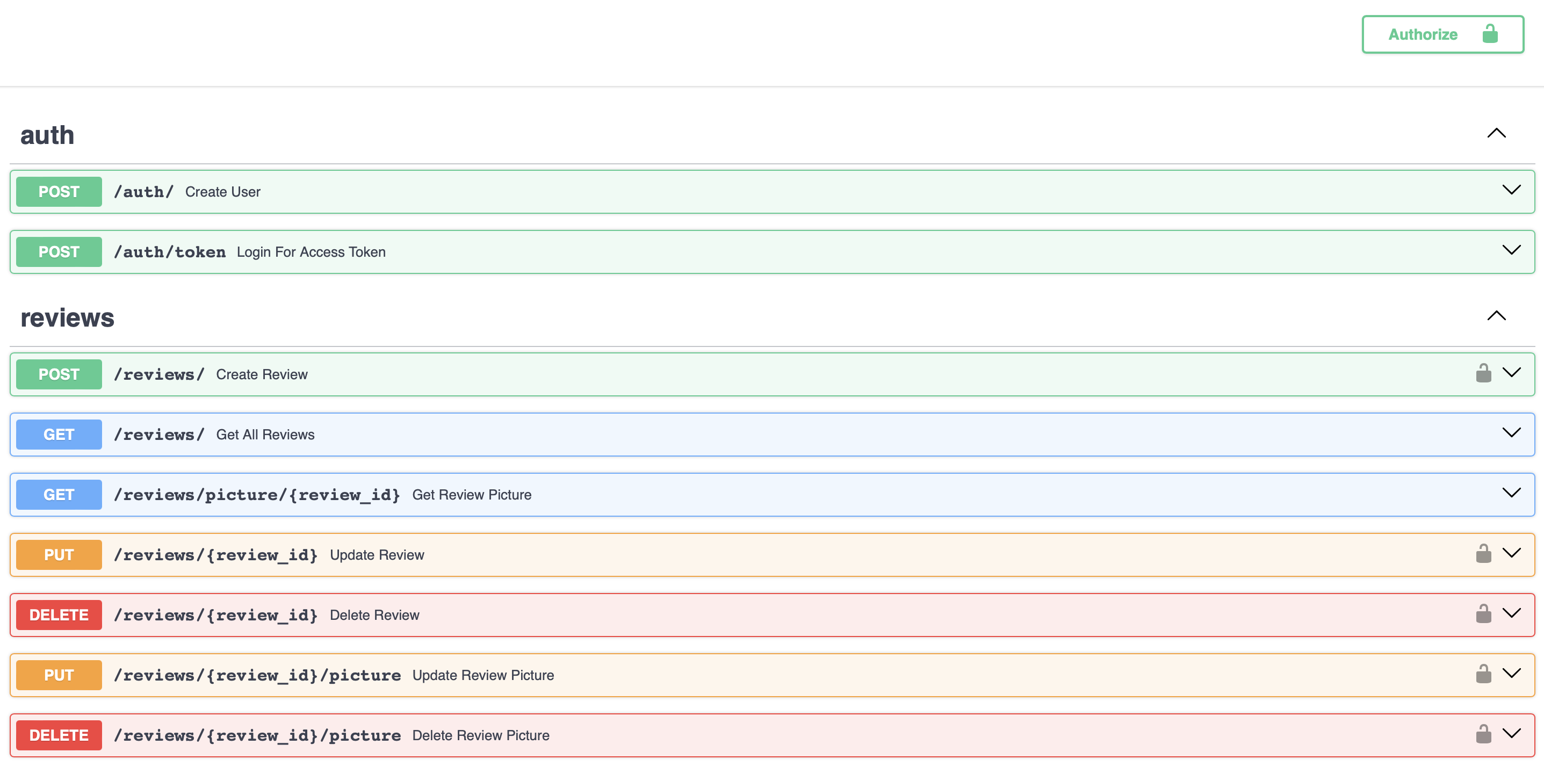Click /reviews/{review_id} path in PUT row

tap(216, 555)
